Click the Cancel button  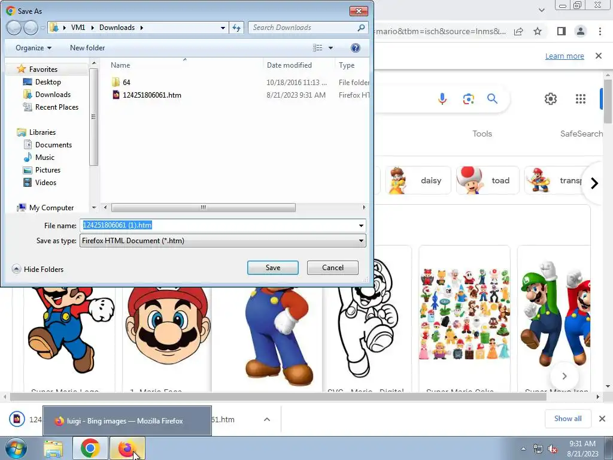[333, 268]
